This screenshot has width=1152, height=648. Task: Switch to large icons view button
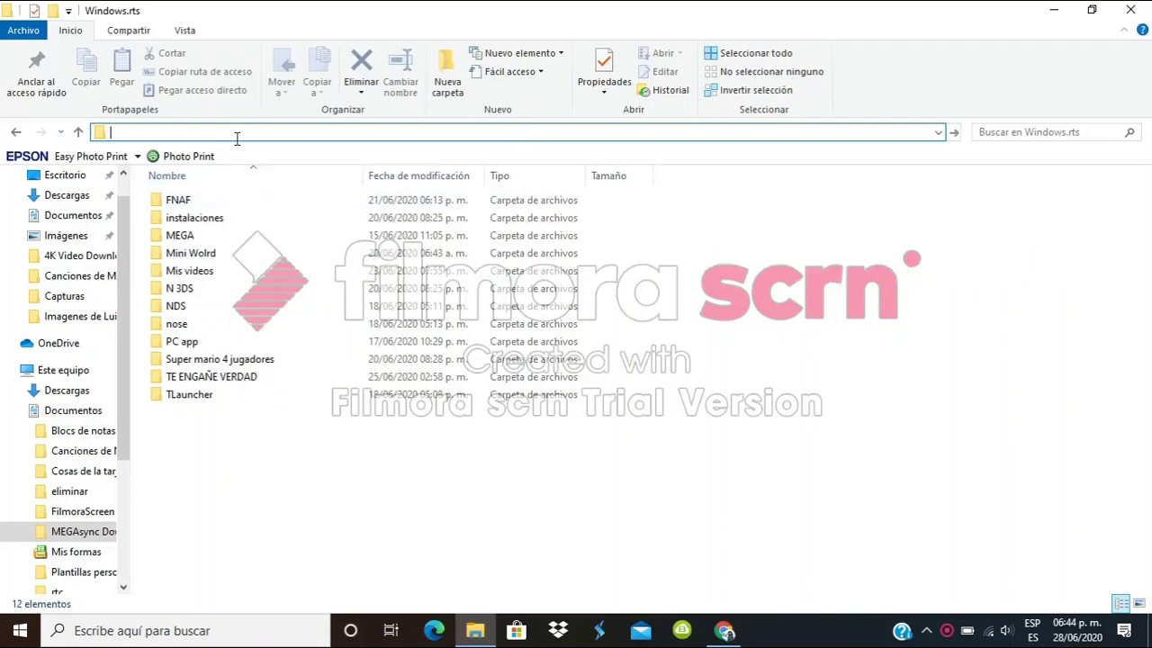point(1139,603)
